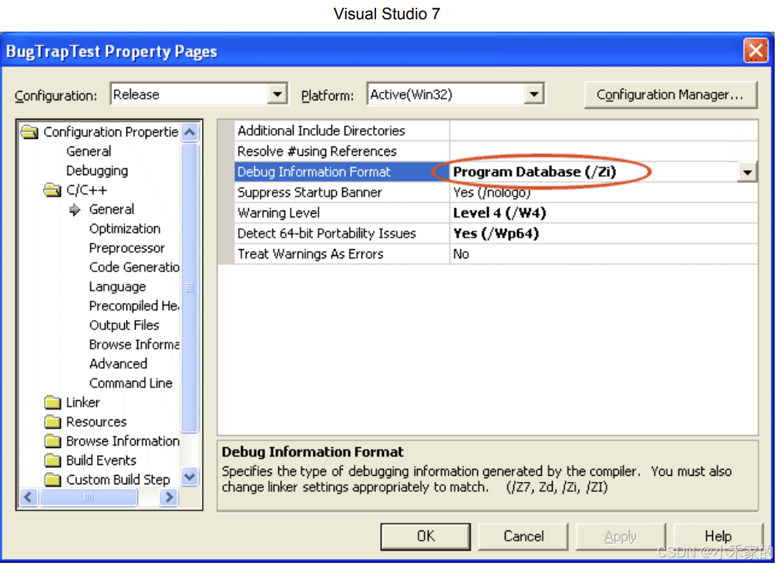Select General under the C/C++ node
Screen dimensions: 777x566
112,209
